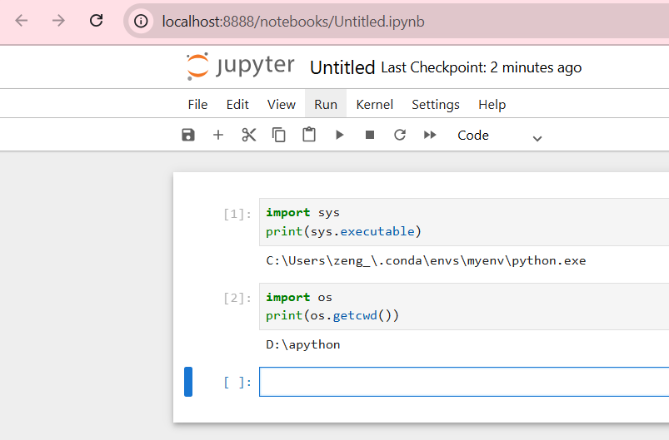Viewport: 669px width, 440px height.
Task: Open the cell type Code dropdown
Action: pyautogui.click(x=499, y=136)
